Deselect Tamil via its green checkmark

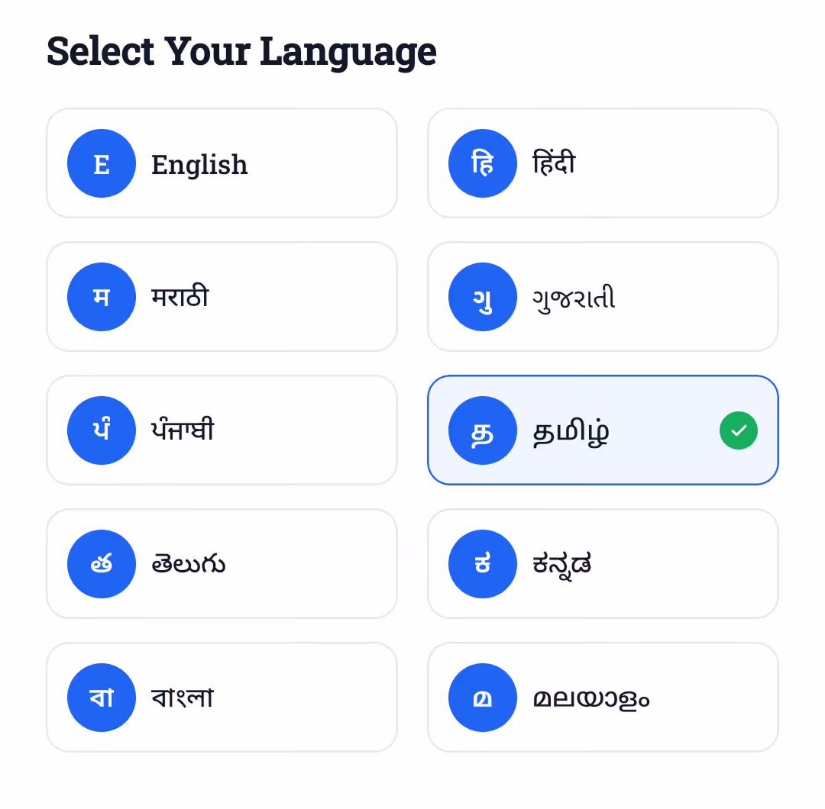pos(738,430)
